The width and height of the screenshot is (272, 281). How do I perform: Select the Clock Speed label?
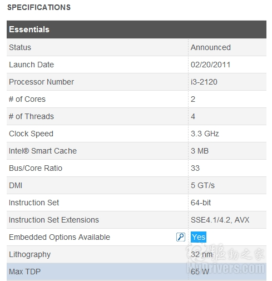(31, 134)
